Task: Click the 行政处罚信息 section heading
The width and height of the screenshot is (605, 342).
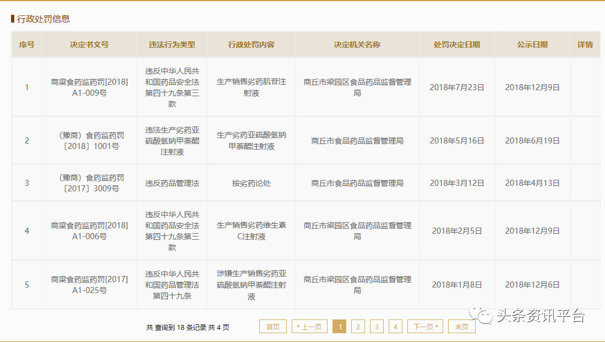Action: coord(43,19)
